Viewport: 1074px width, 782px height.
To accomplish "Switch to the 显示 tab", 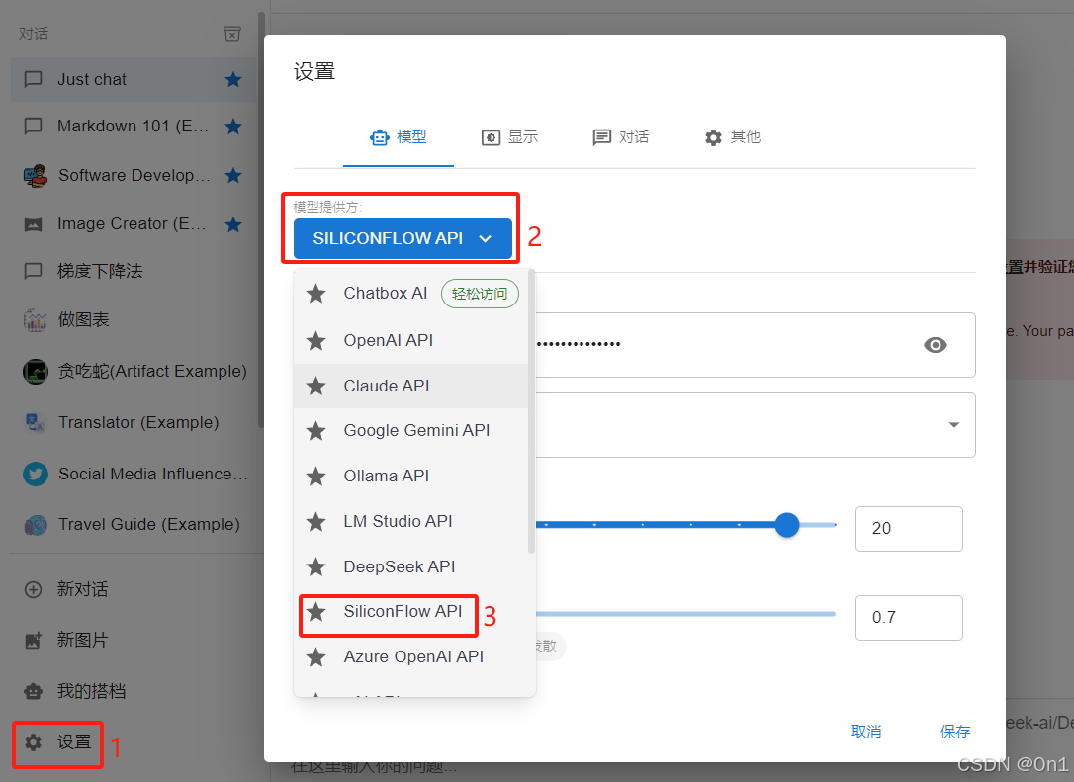I will 509,137.
